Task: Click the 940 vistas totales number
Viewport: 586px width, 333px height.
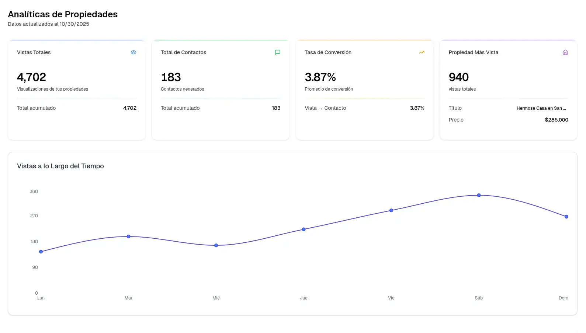Action: 458,77
